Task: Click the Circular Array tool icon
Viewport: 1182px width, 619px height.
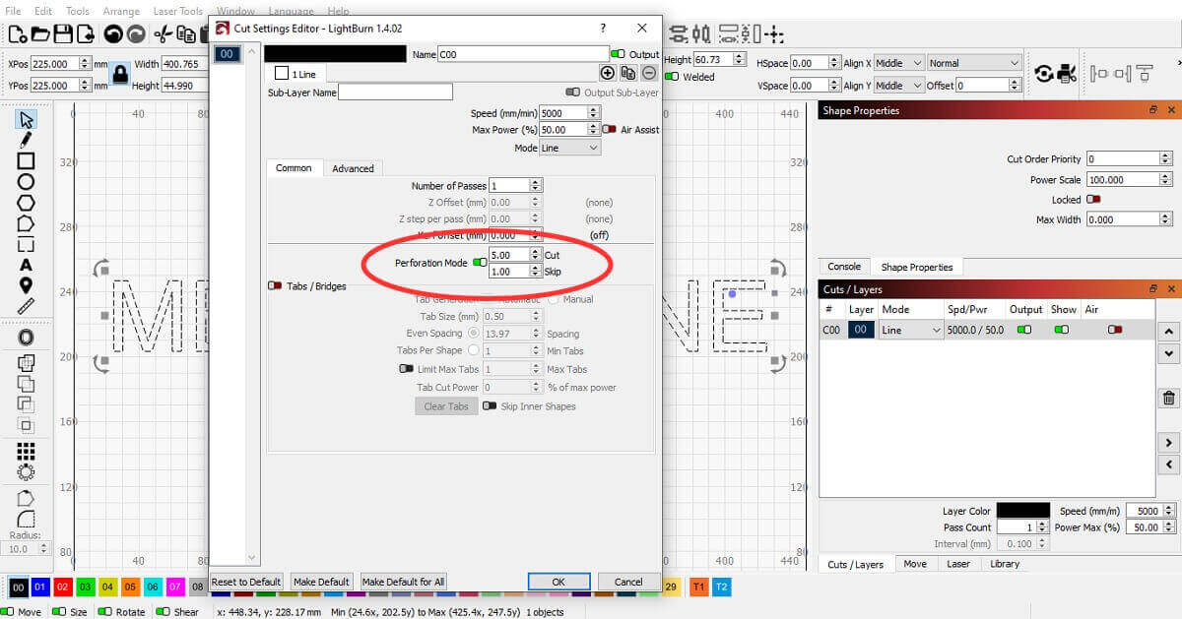Action: point(26,471)
